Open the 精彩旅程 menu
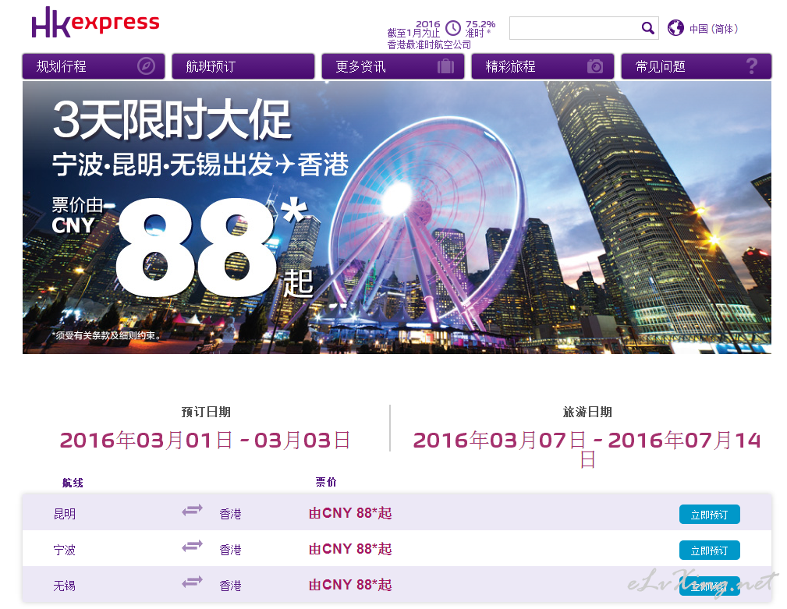The height and width of the screenshot is (609, 787). (511, 66)
